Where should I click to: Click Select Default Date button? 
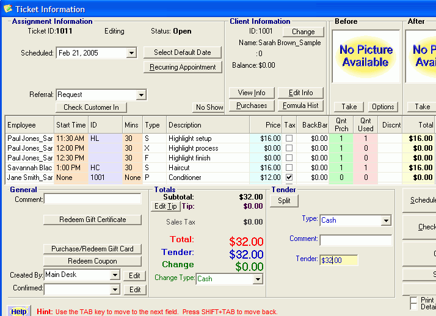click(x=183, y=52)
